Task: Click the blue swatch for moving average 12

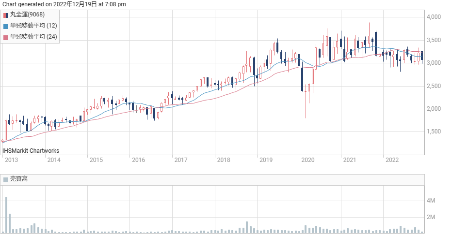Action: 6,27
